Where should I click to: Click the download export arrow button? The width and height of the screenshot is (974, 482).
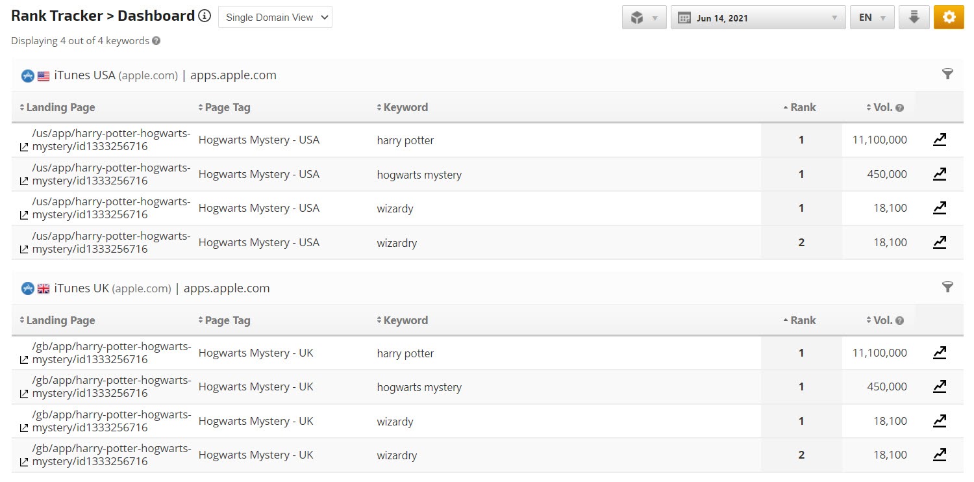click(x=914, y=18)
